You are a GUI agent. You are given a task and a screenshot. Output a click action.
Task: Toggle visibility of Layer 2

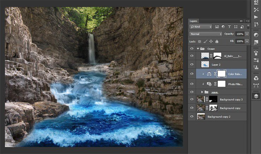192,65
